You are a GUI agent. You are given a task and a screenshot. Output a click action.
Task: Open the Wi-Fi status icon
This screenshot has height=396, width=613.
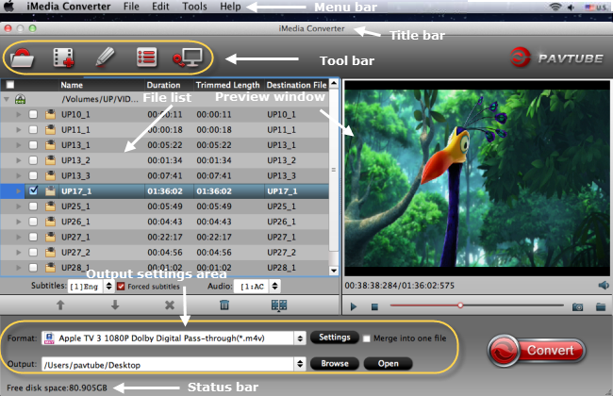pyautogui.click(x=555, y=7)
